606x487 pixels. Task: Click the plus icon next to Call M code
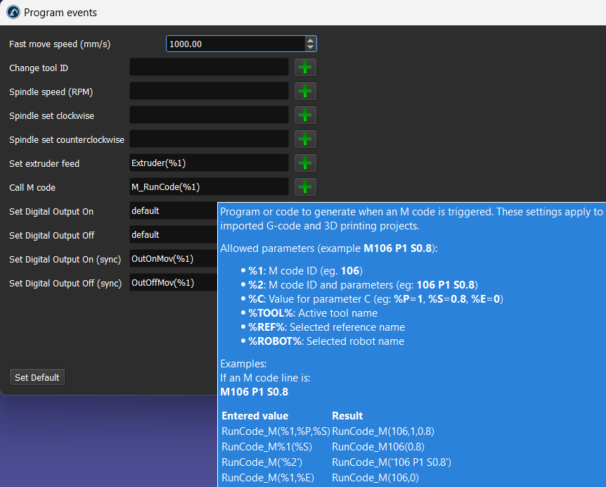point(305,187)
